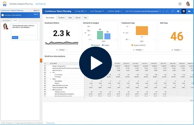
Task: Click the Add Note button
Action: pyautogui.click(x=15, y=38)
